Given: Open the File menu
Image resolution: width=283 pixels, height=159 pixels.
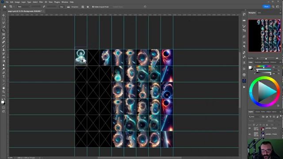Looking at the screenshot, I should 7,2.
